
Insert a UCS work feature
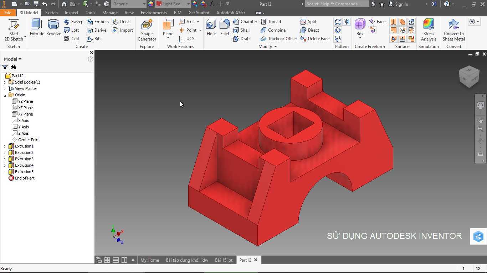point(187,39)
